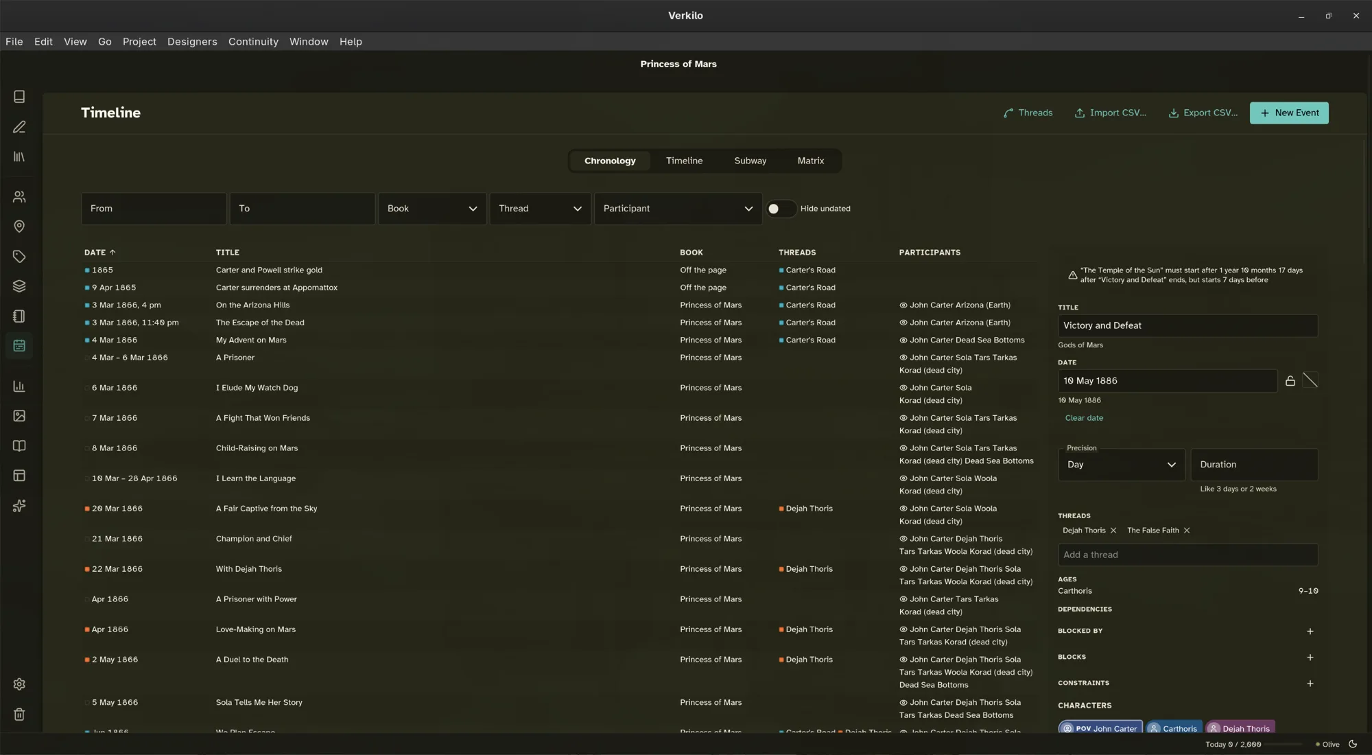The image size is (1372, 755).
Task: Open the layout panel icon in sidebar
Action: [19, 476]
